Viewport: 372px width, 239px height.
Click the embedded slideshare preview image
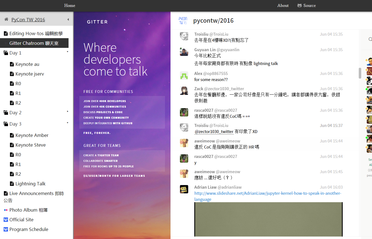(x=268, y=219)
